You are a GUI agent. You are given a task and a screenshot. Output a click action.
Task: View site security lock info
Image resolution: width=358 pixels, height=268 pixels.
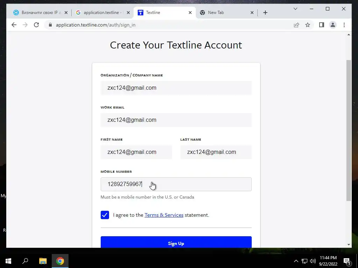50,25
